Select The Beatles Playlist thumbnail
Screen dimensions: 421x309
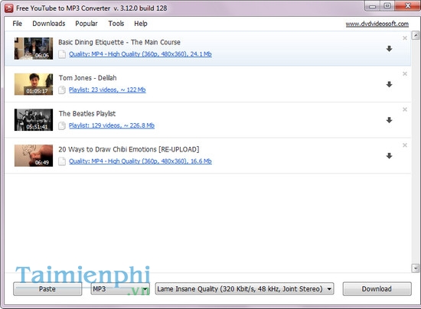(34, 120)
